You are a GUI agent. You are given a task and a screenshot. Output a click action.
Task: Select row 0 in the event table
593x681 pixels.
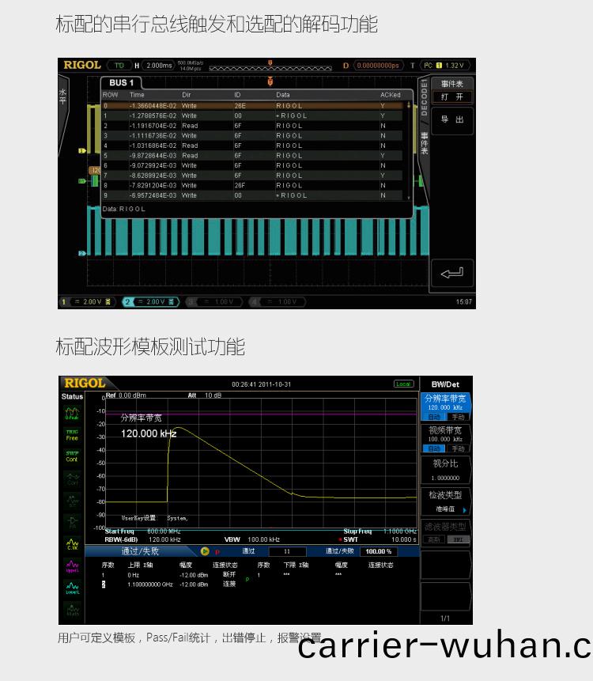pyautogui.click(x=253, y=105)
